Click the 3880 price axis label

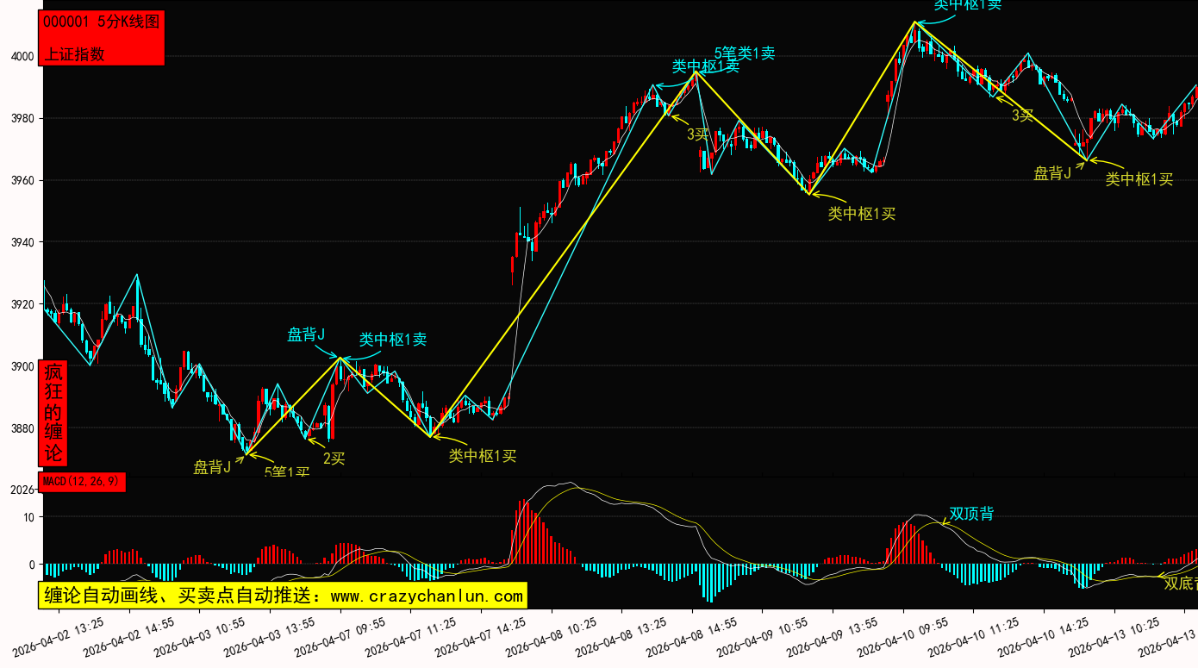[22, 429]
